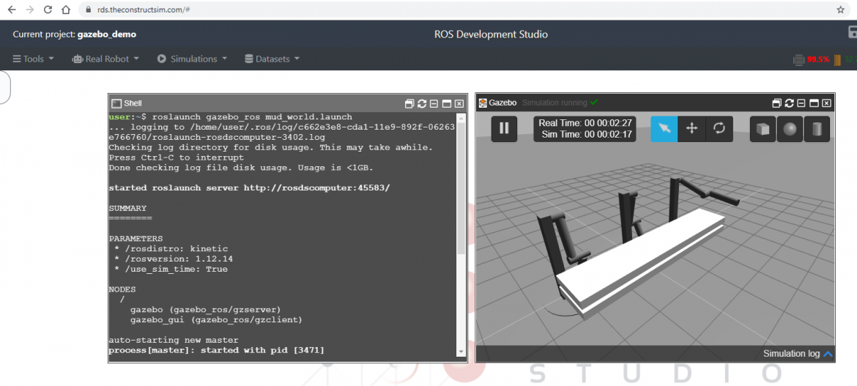
Task: Click the roslaunch server URL line
Action: pos(249,188)
